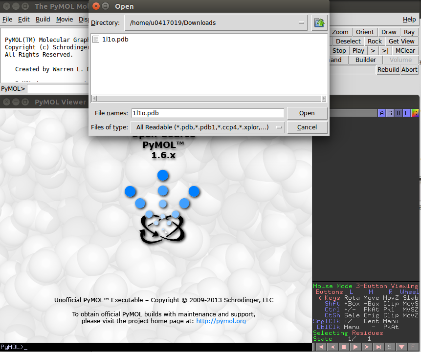Click the file list scrollbar left arrow
Screen dimensions: 421x352
[x=94, y=99]
